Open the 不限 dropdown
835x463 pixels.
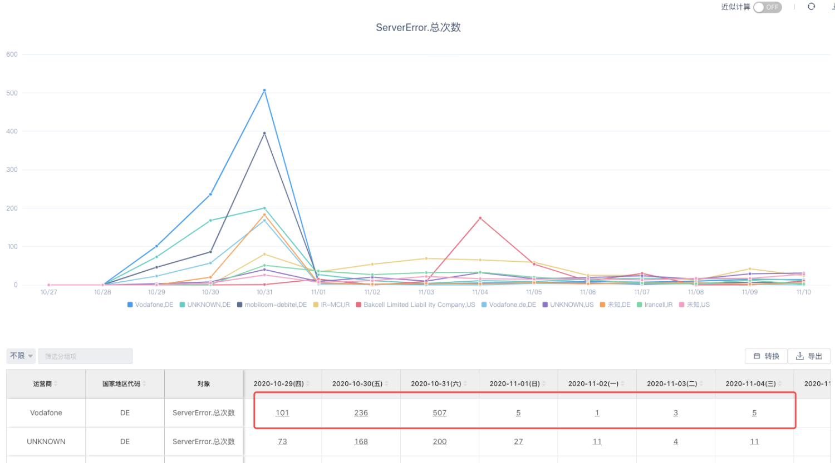tap(21, 356)
